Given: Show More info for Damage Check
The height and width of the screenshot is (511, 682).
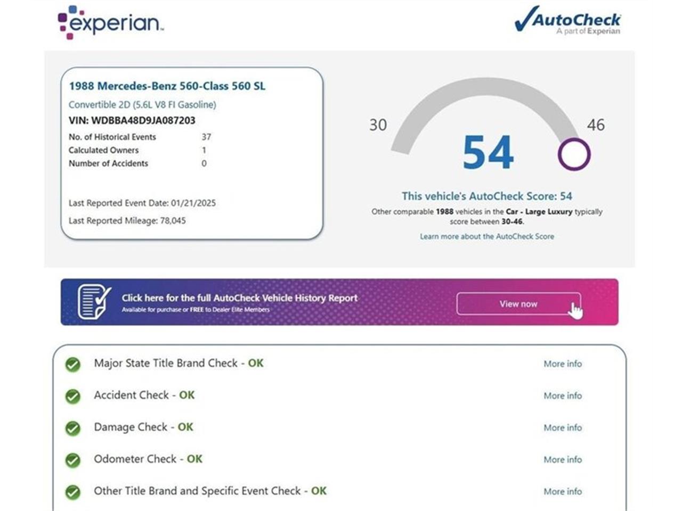Looking at the screenshot, I should [x=562, y=428].
